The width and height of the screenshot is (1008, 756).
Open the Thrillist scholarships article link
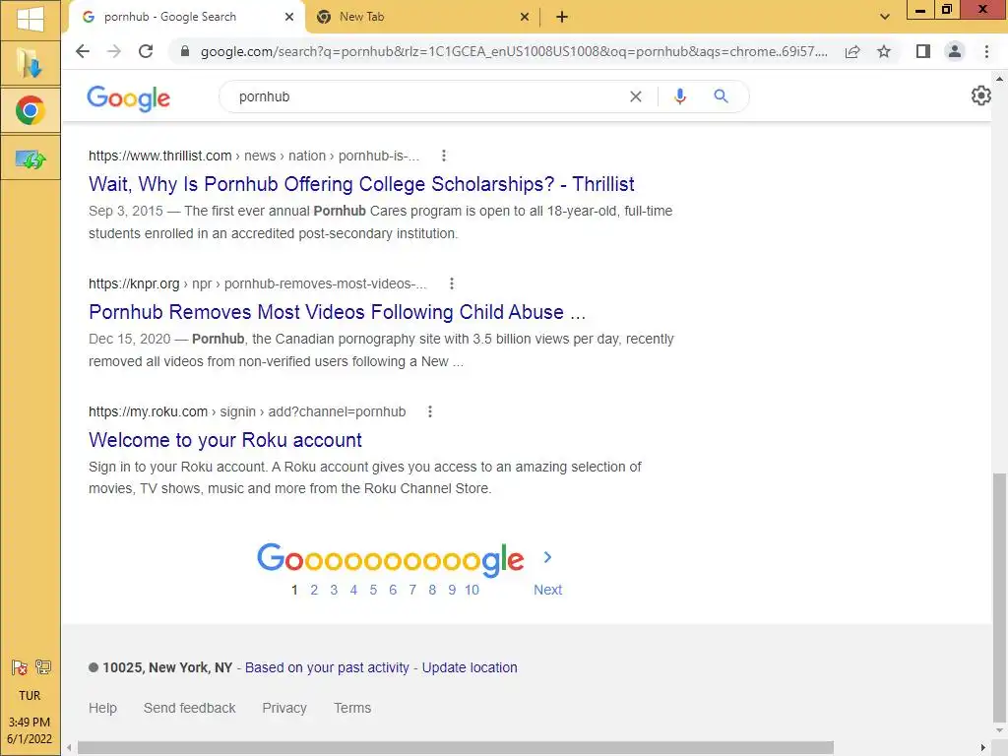coord(361,184)
